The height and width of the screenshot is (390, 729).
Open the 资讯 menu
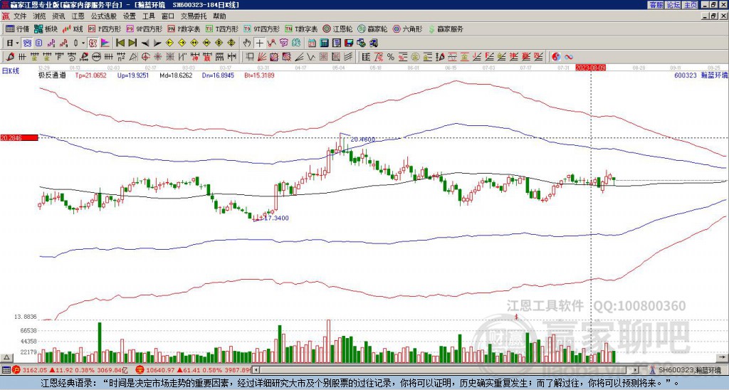pos(58,16)
